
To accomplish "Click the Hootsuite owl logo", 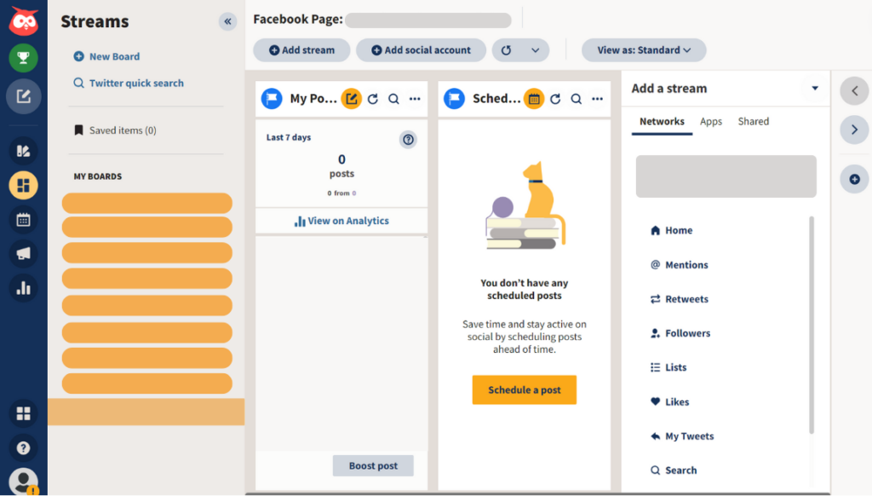I will pos(23,20).
